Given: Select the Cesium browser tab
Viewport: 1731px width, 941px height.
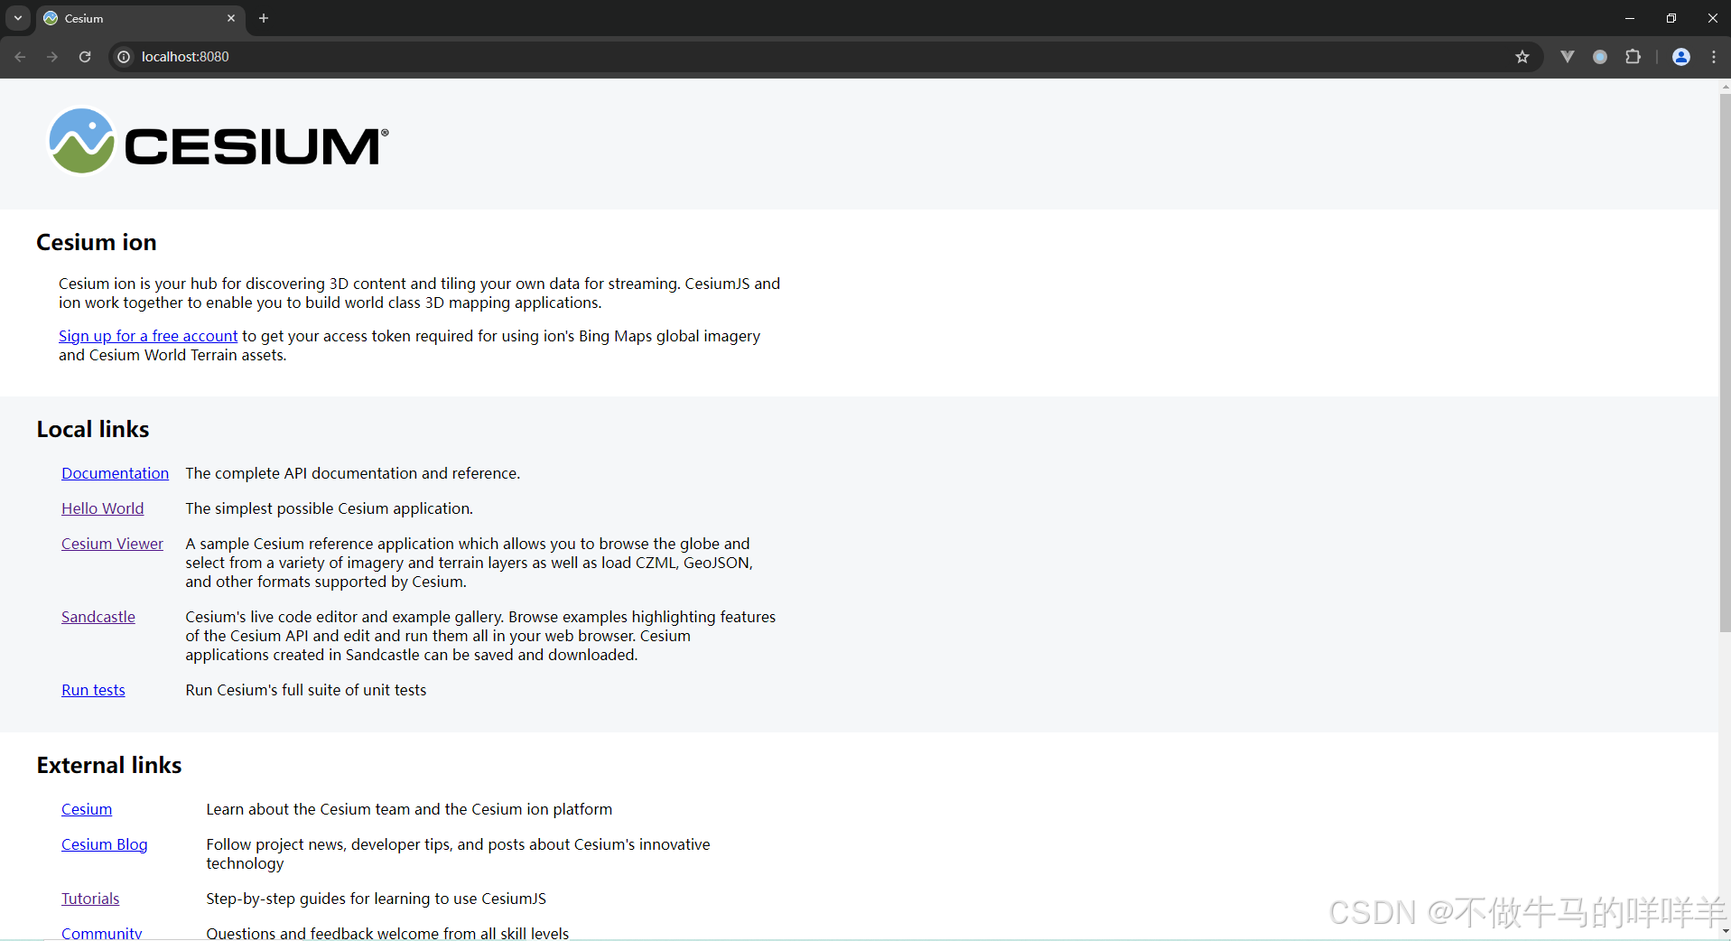Looking at the screenshot, I should point(140,19).
